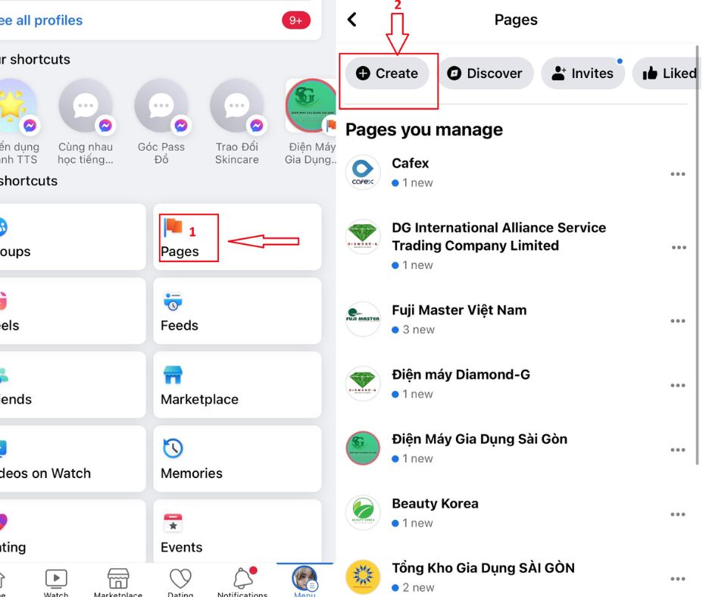Switch to the Dating tab

click(180, 582)
